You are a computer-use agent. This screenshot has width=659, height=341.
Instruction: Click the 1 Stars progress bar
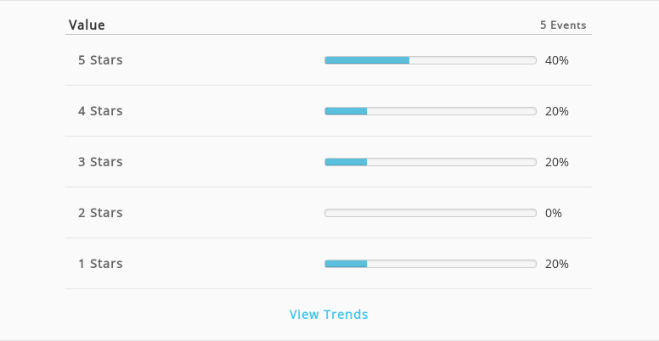(x=431, y=264)
